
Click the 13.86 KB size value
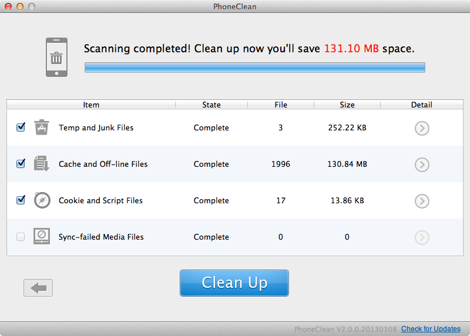coord(347,200)
